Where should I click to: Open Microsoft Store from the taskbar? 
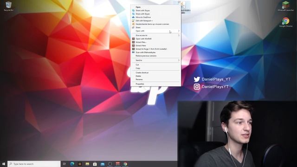[x=95, y=164]
